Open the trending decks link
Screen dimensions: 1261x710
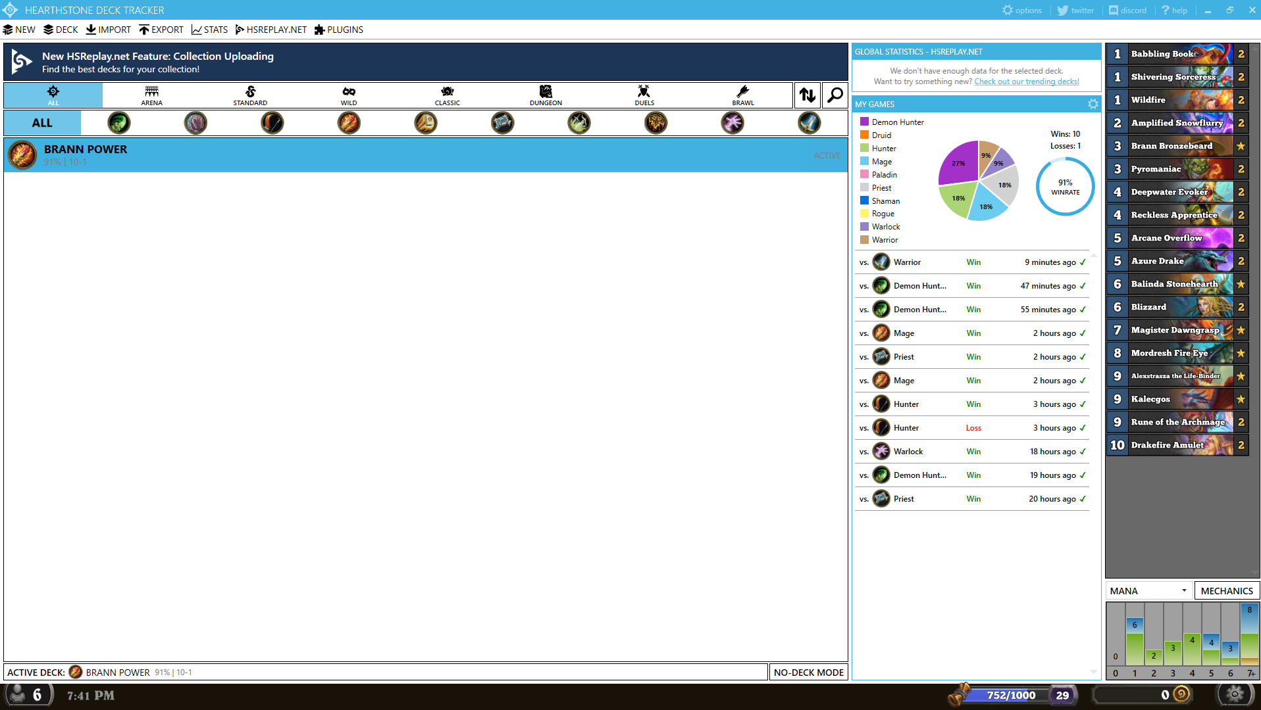(1027, 82)
